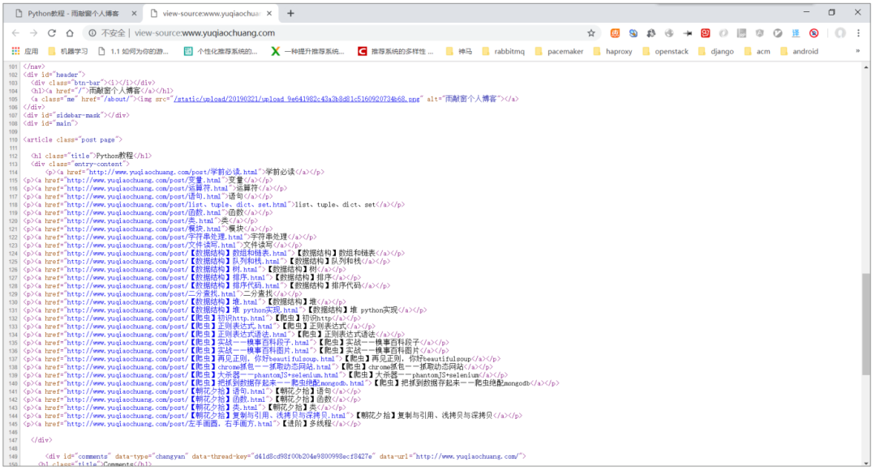Image resolution: width=876 pixels, height=470 pixels.
Task: Click the new tab plus button
Action: pos(291,13)
